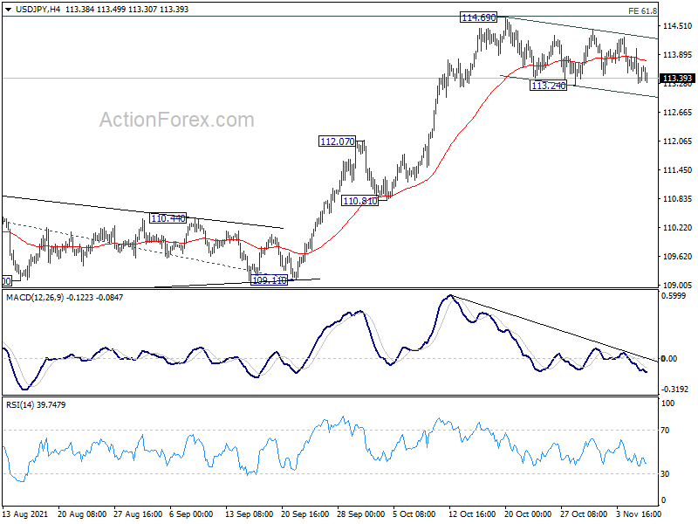Select the FE 61.8 Fibonacci label

pos(642,10)
